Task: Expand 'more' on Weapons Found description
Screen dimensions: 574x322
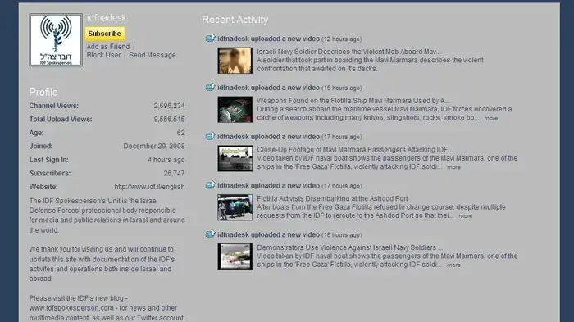Action: [491, 118]
